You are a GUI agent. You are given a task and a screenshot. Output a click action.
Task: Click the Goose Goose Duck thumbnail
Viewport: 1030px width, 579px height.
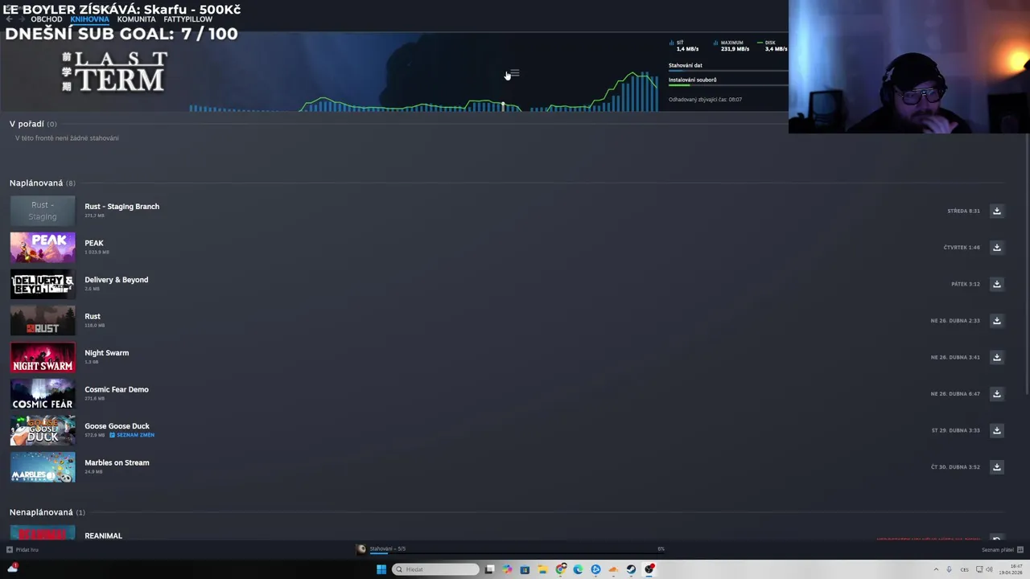(x=43, y=430)
